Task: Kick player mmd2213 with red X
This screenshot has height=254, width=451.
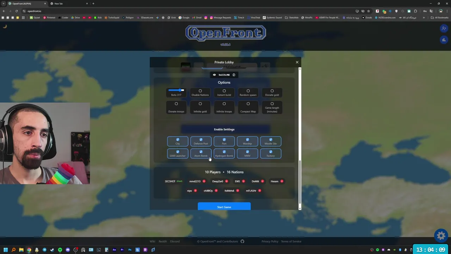Action: tap(204, 181)
